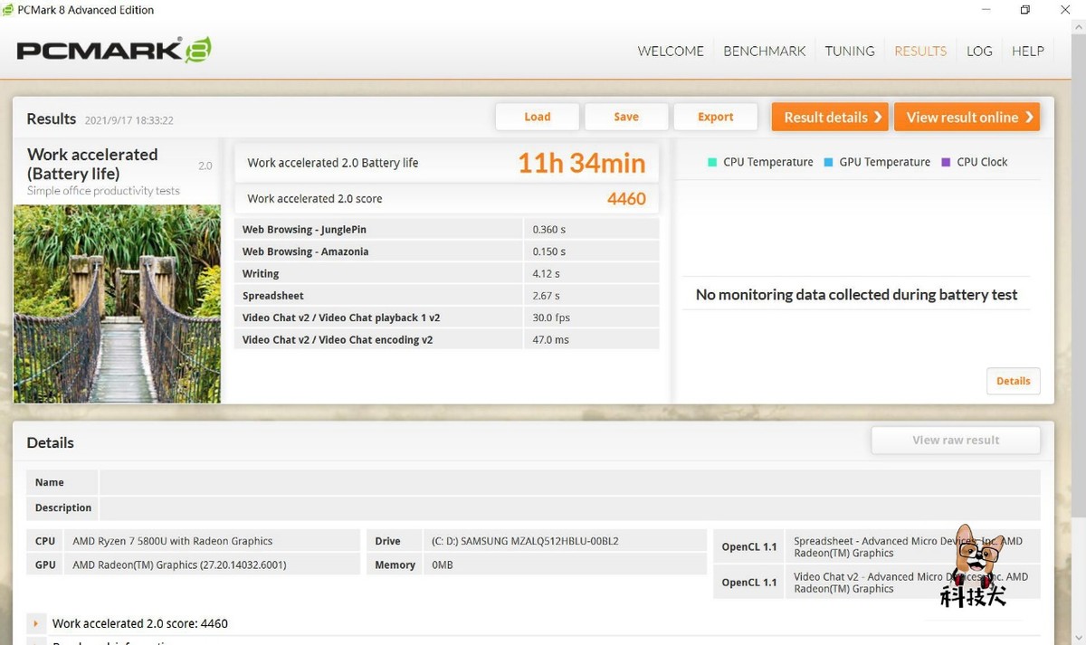Screen dimensions: 1086x645
Task: Click View result online
Action: click(x=967, y=117)
